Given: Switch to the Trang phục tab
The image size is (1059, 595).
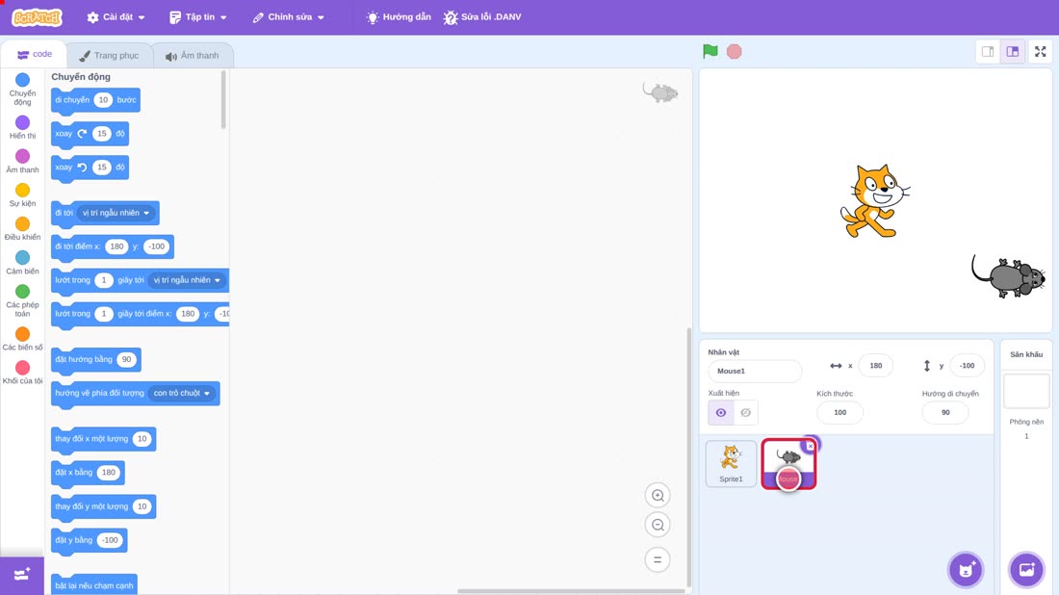Looking at the screenshot, I should [x=109, y=56].
